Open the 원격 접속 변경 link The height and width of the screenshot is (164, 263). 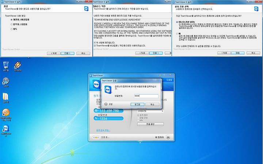[103, 130]
